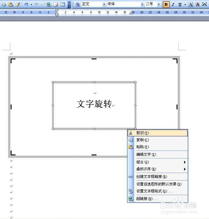
Task: Click the first-line indent marker on ruler
Action: [57, 11]
